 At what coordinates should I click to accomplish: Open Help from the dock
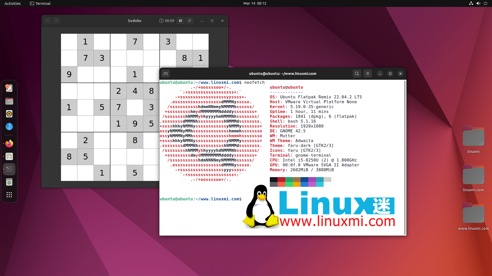point(9,126)
